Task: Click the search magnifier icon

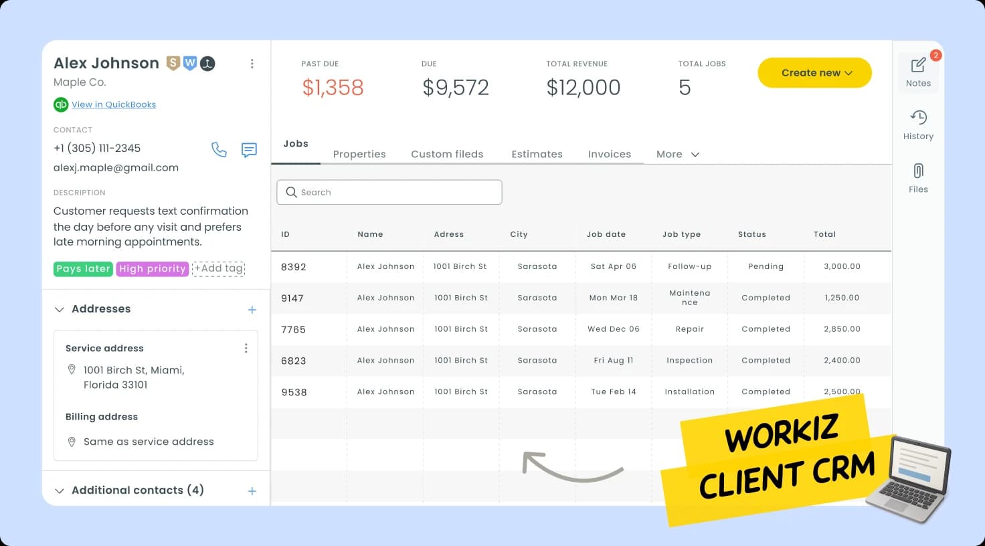Action: point(291,192)
